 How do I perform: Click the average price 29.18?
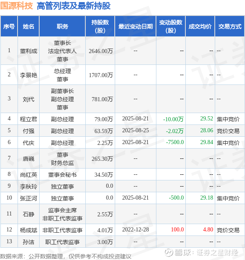[x=207, y=198]
